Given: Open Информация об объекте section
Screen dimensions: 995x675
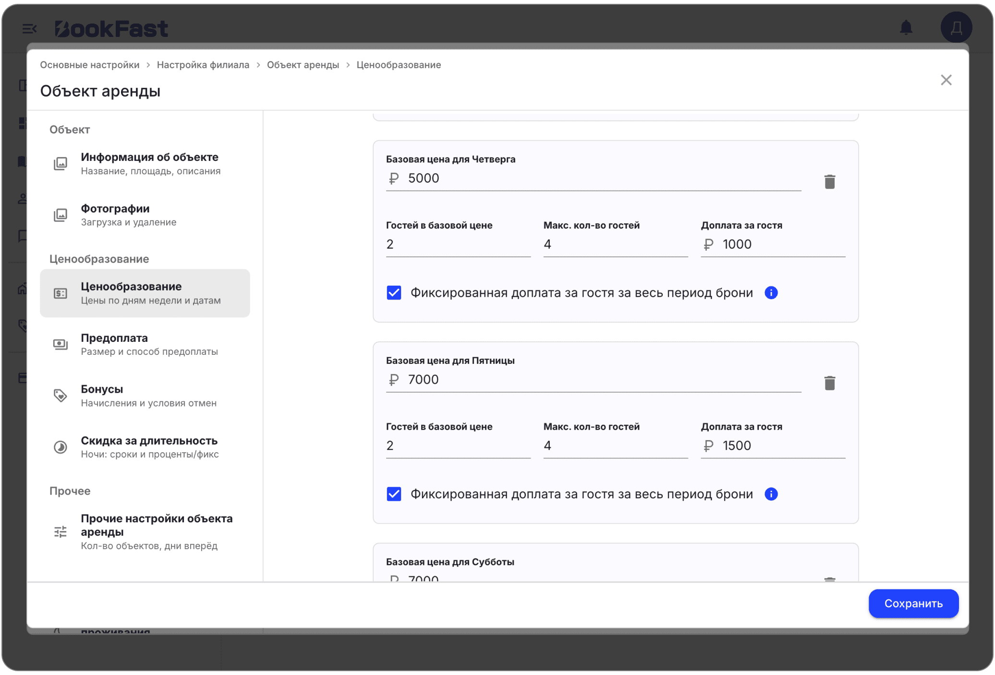Looking at the screenshot, I should click(x=145, y=164).
